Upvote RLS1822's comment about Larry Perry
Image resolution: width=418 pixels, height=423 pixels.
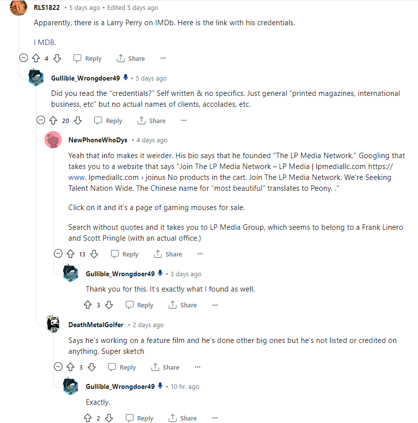pyautogui.click(x=36, y=58)
